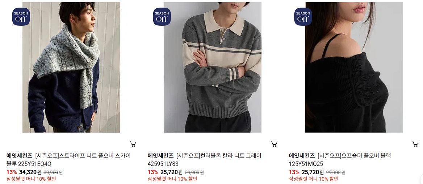Click 삼성월렛 머니 10% 할인 under black pullover
423x184 pixels.
point(314,179)
